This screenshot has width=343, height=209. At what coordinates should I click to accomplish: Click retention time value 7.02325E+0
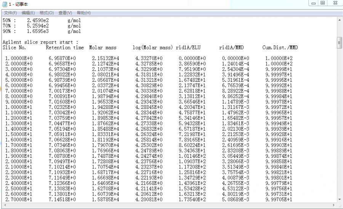[x=62, y=107]
